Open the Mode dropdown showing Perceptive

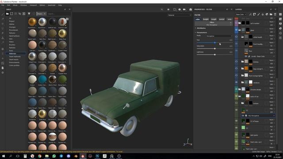pos(219,36)
